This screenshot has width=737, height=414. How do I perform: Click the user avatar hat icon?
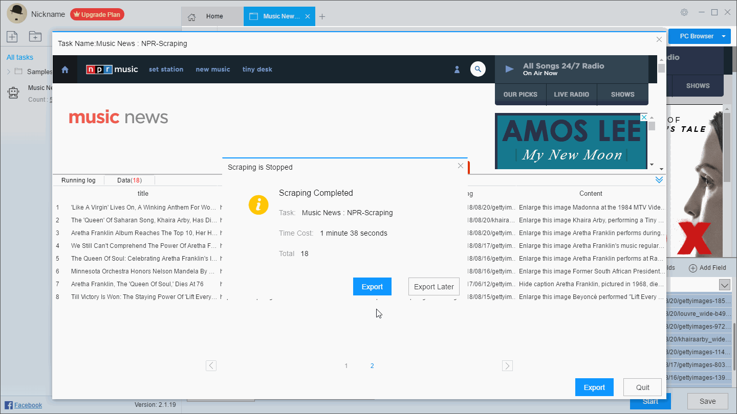(17, 13)
